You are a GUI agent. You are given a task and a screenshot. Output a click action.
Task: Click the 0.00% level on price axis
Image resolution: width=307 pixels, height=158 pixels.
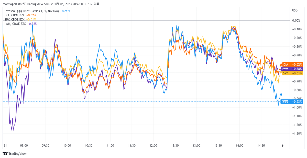pyautogui.click(x=296, y=20)
